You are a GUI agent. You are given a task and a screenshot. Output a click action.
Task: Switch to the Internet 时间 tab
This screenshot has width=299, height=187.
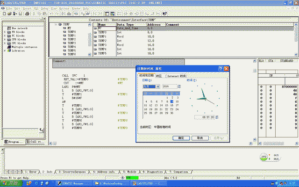(x=177, y=75)
